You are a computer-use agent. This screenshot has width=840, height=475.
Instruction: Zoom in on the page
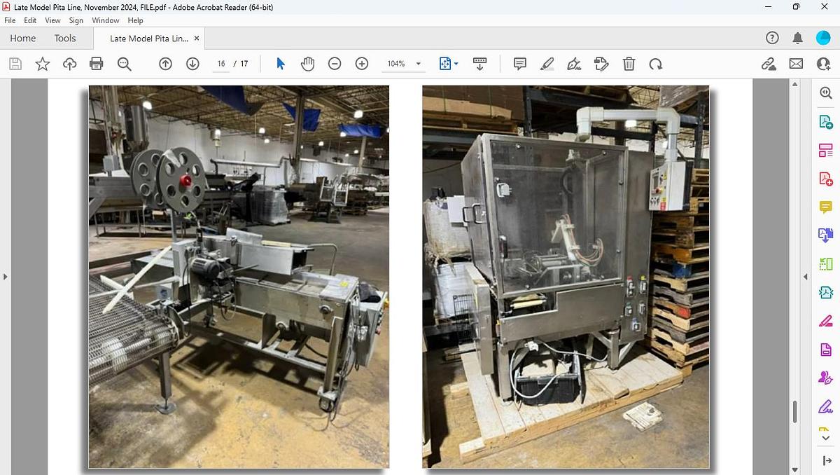click(361, 63)
